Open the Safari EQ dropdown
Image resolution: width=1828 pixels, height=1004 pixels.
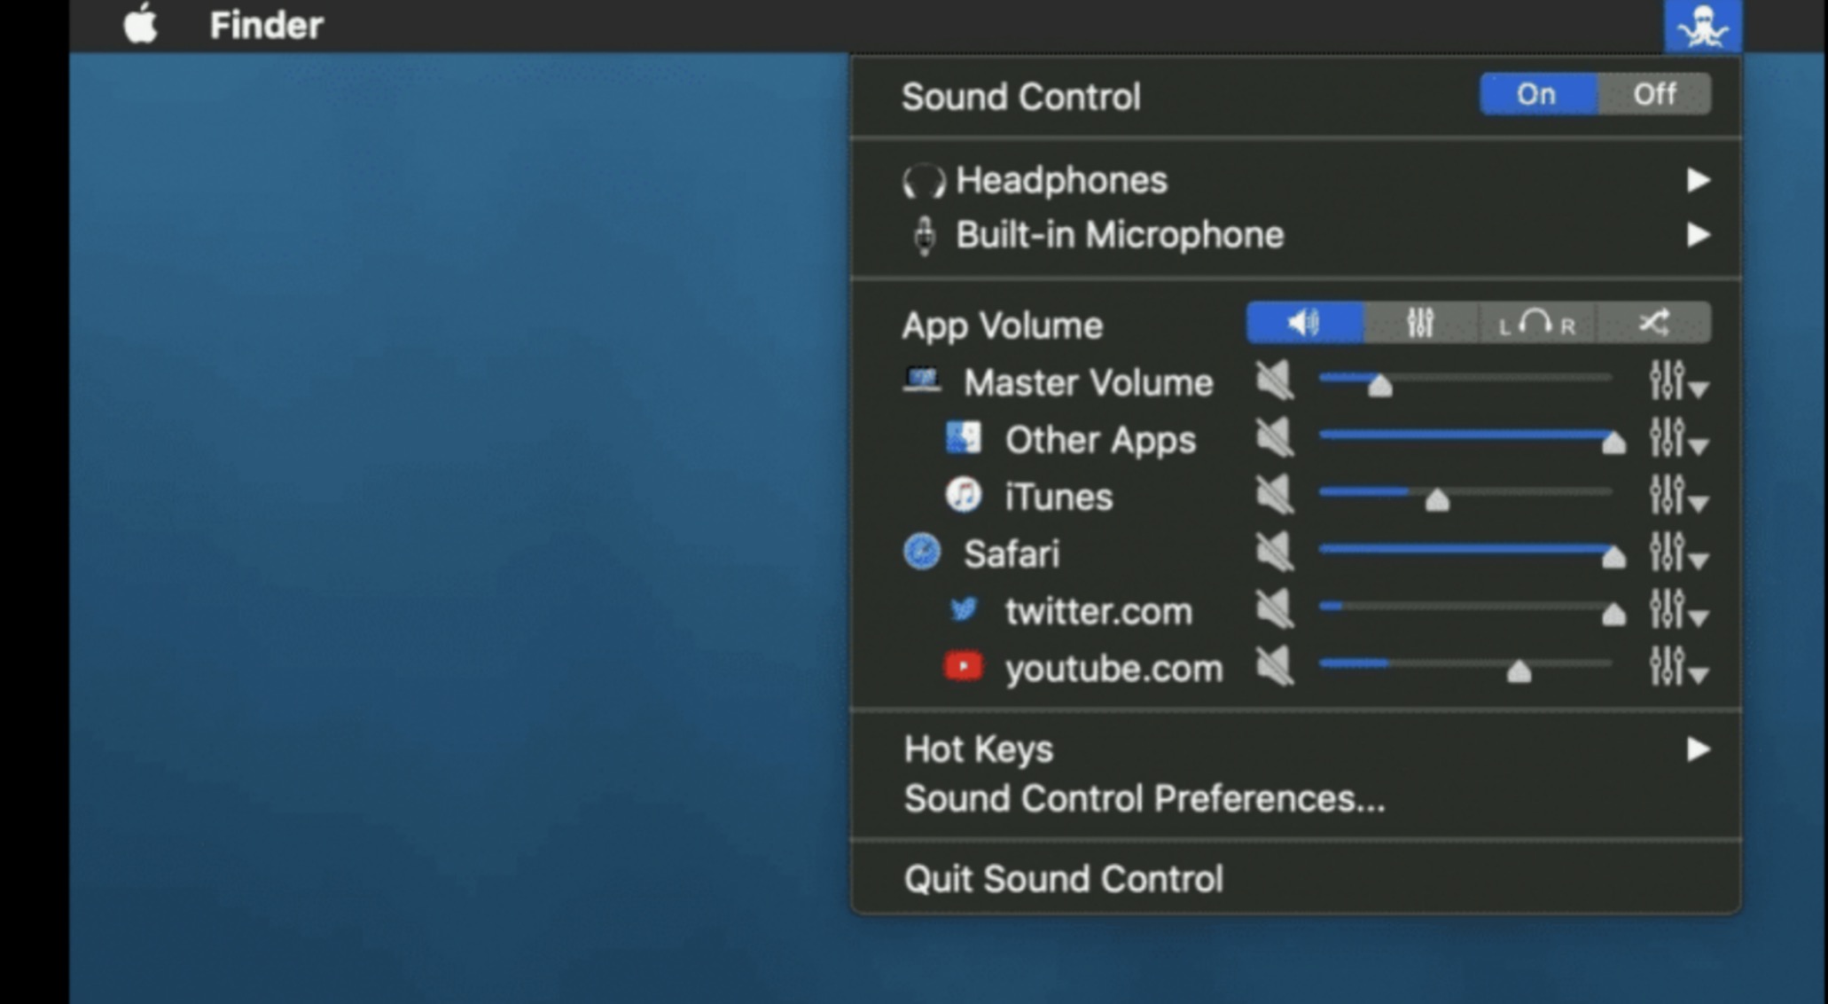click(1678, 553)
